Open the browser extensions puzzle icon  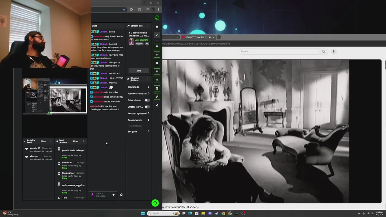click(131, 9)
